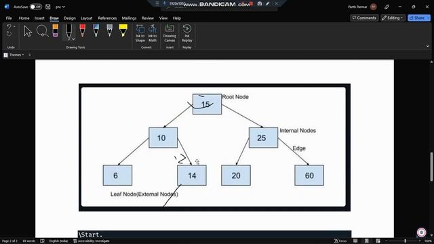This screenshot has width=434, height=244.
Task: Open the Comments pane
Action: tap(364, 18)
